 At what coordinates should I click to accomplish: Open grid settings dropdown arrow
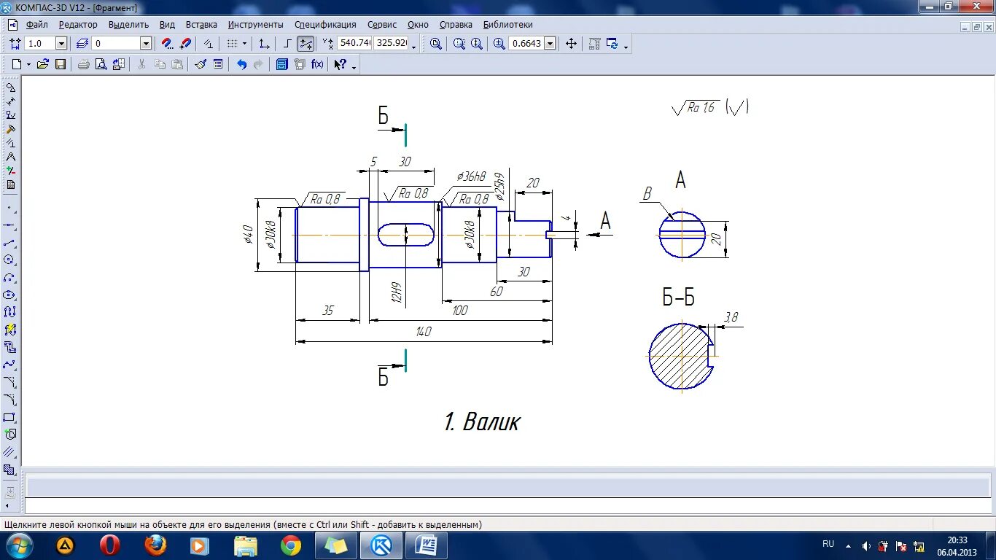[244, 44]
